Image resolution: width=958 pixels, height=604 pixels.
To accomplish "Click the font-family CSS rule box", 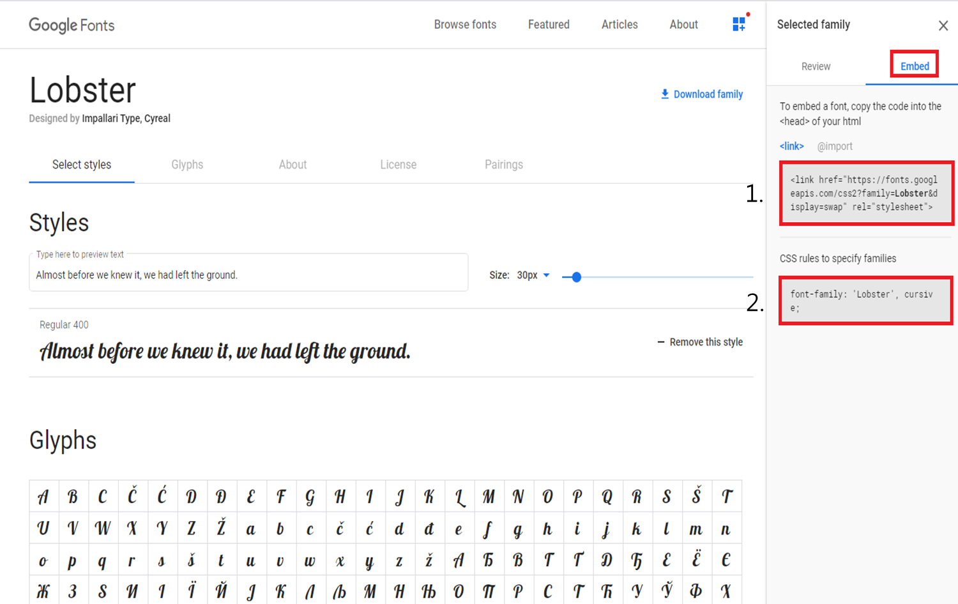I will pyautogui.click(x=866, y=301).
